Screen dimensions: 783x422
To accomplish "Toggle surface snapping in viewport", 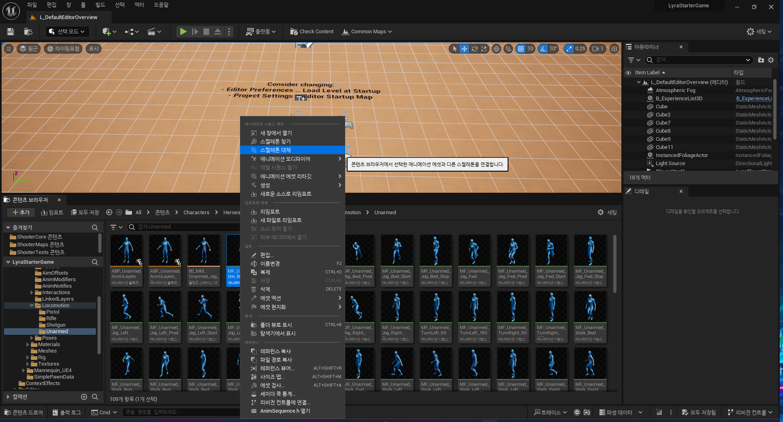I will [508, 49].
